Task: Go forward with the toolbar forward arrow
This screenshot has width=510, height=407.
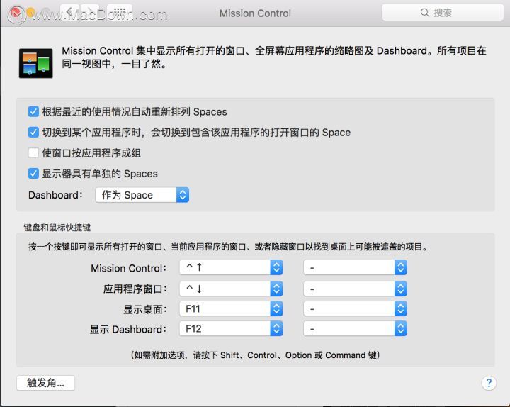Action: [89, 12]
